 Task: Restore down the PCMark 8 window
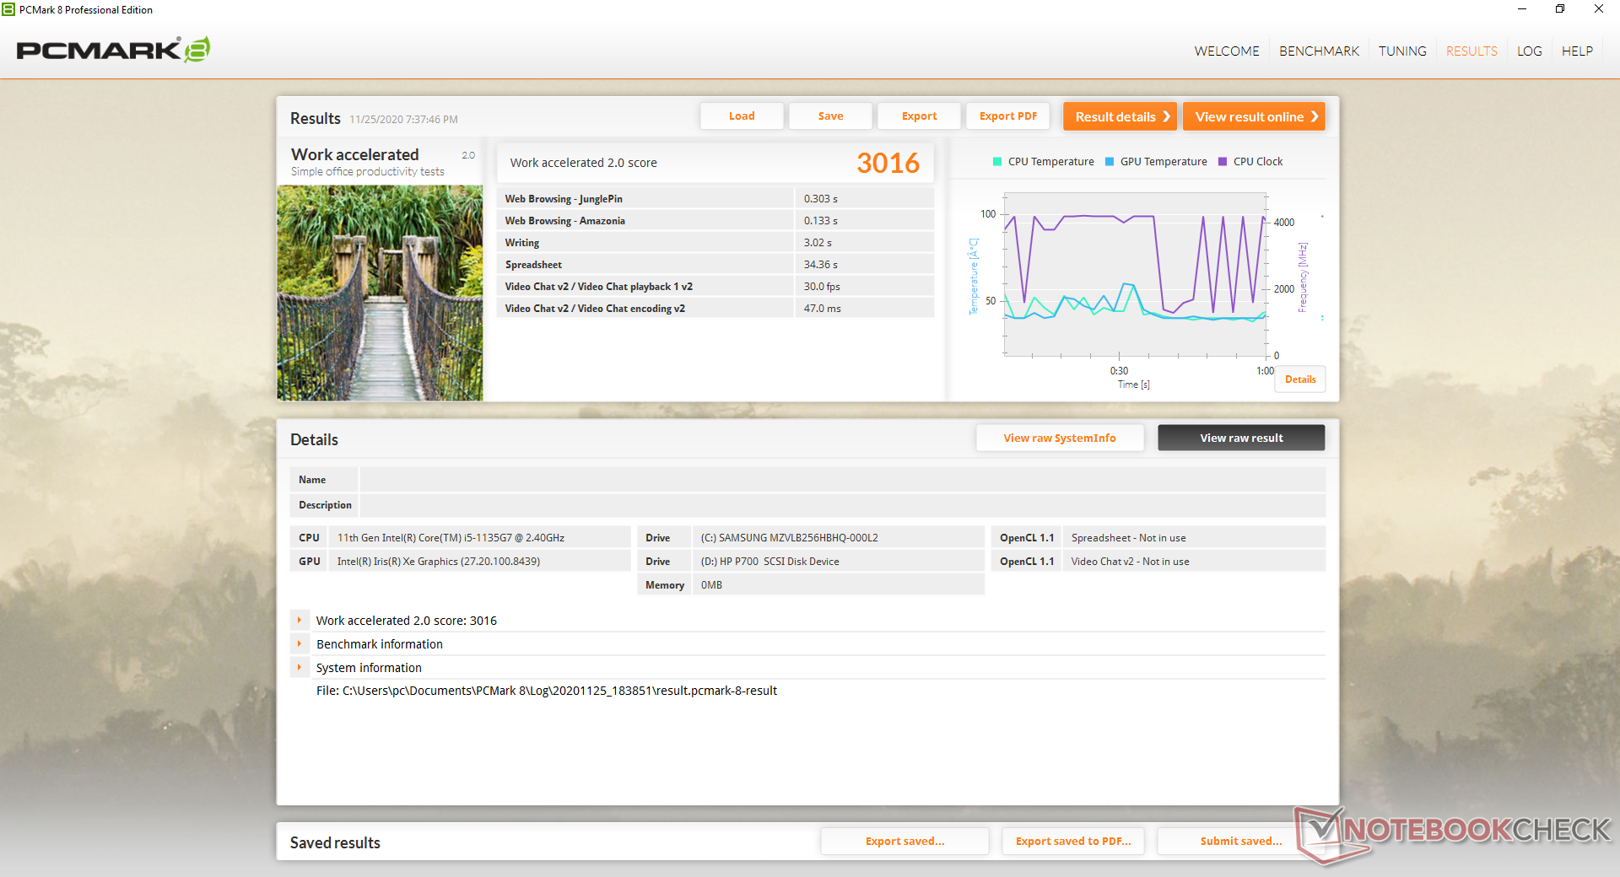point(1560,9)
